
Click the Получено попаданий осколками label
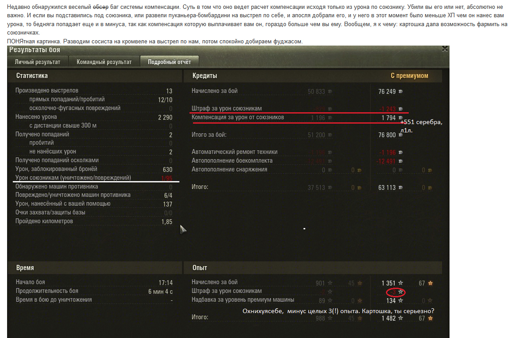click(57, 160)
